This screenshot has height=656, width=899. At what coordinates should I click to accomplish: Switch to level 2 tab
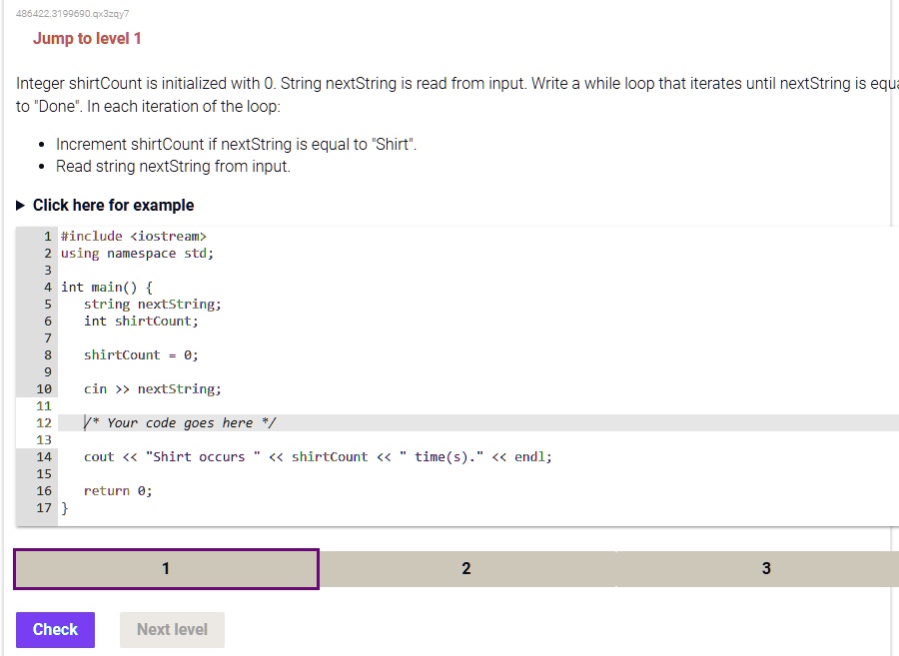pos(465,568)
